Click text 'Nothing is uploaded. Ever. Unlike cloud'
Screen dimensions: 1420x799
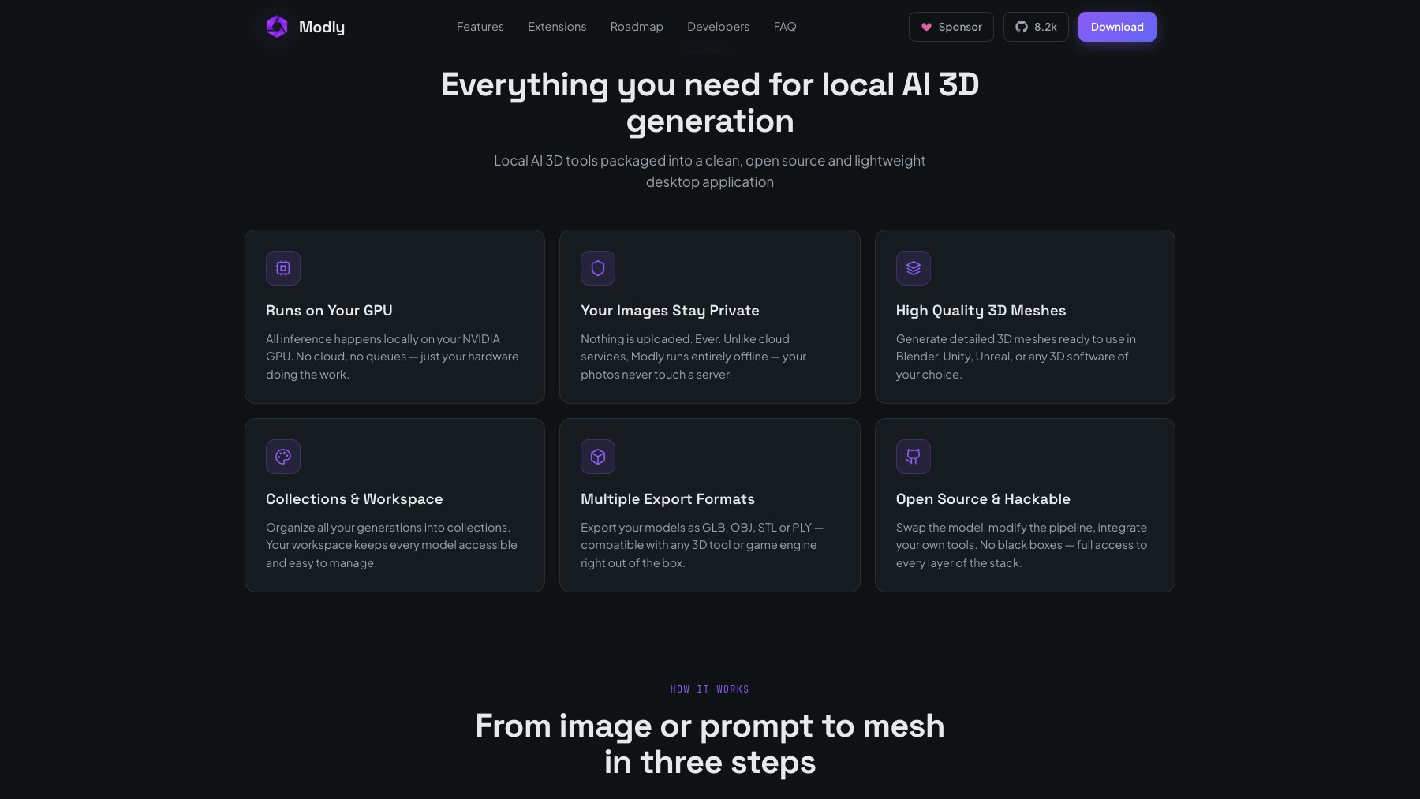click(x=685, y=339)
